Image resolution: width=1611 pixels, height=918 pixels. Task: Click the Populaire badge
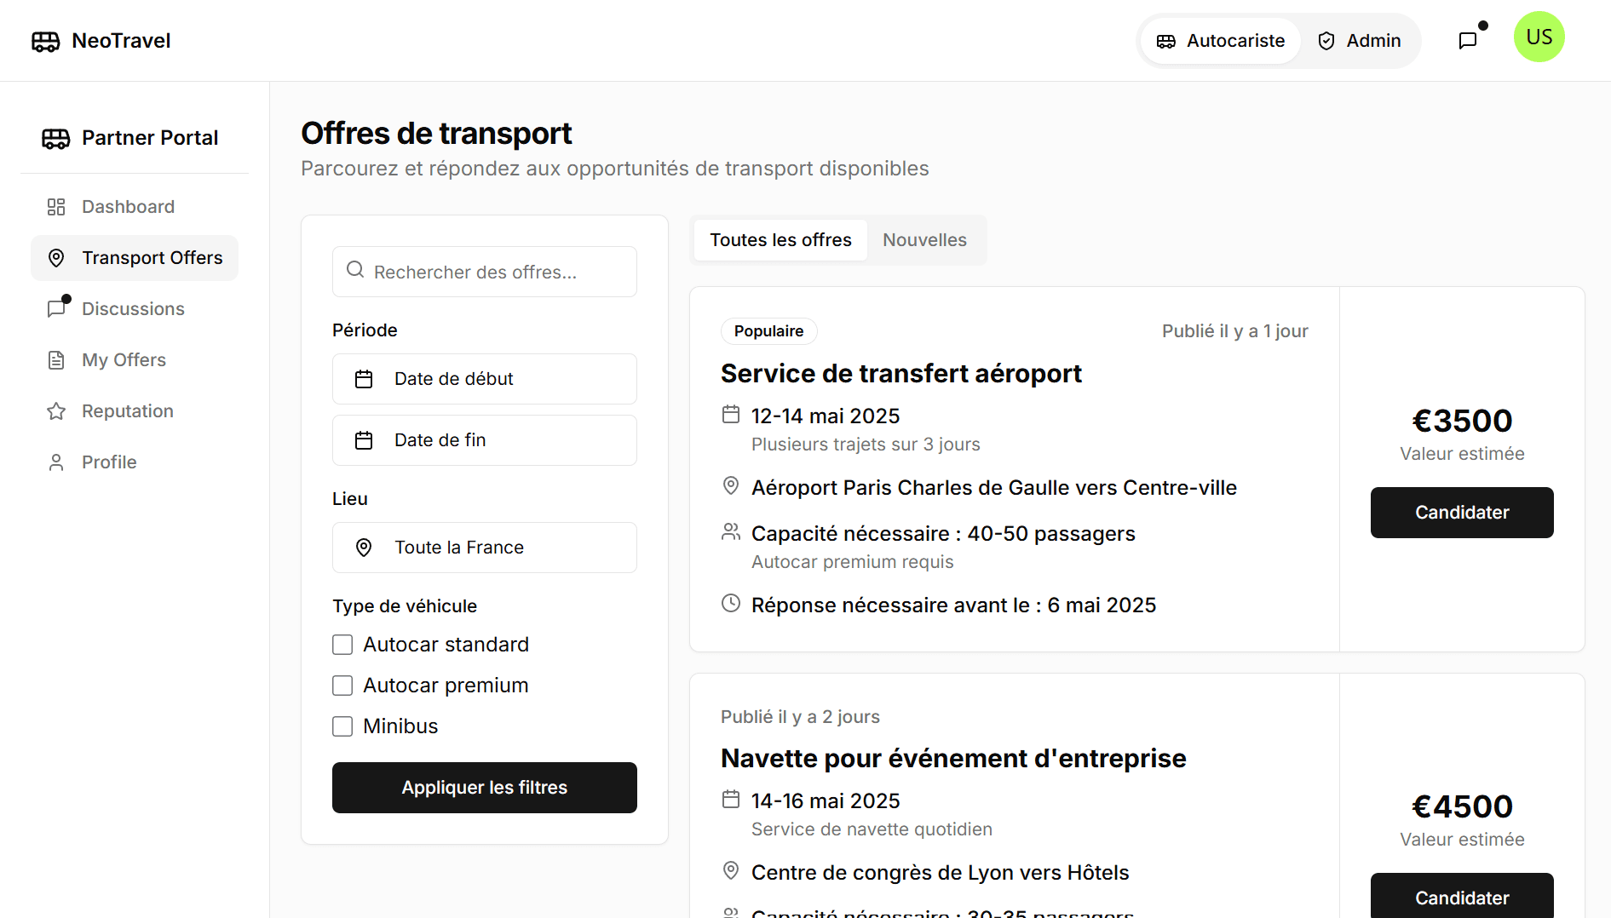coord(768,331)
